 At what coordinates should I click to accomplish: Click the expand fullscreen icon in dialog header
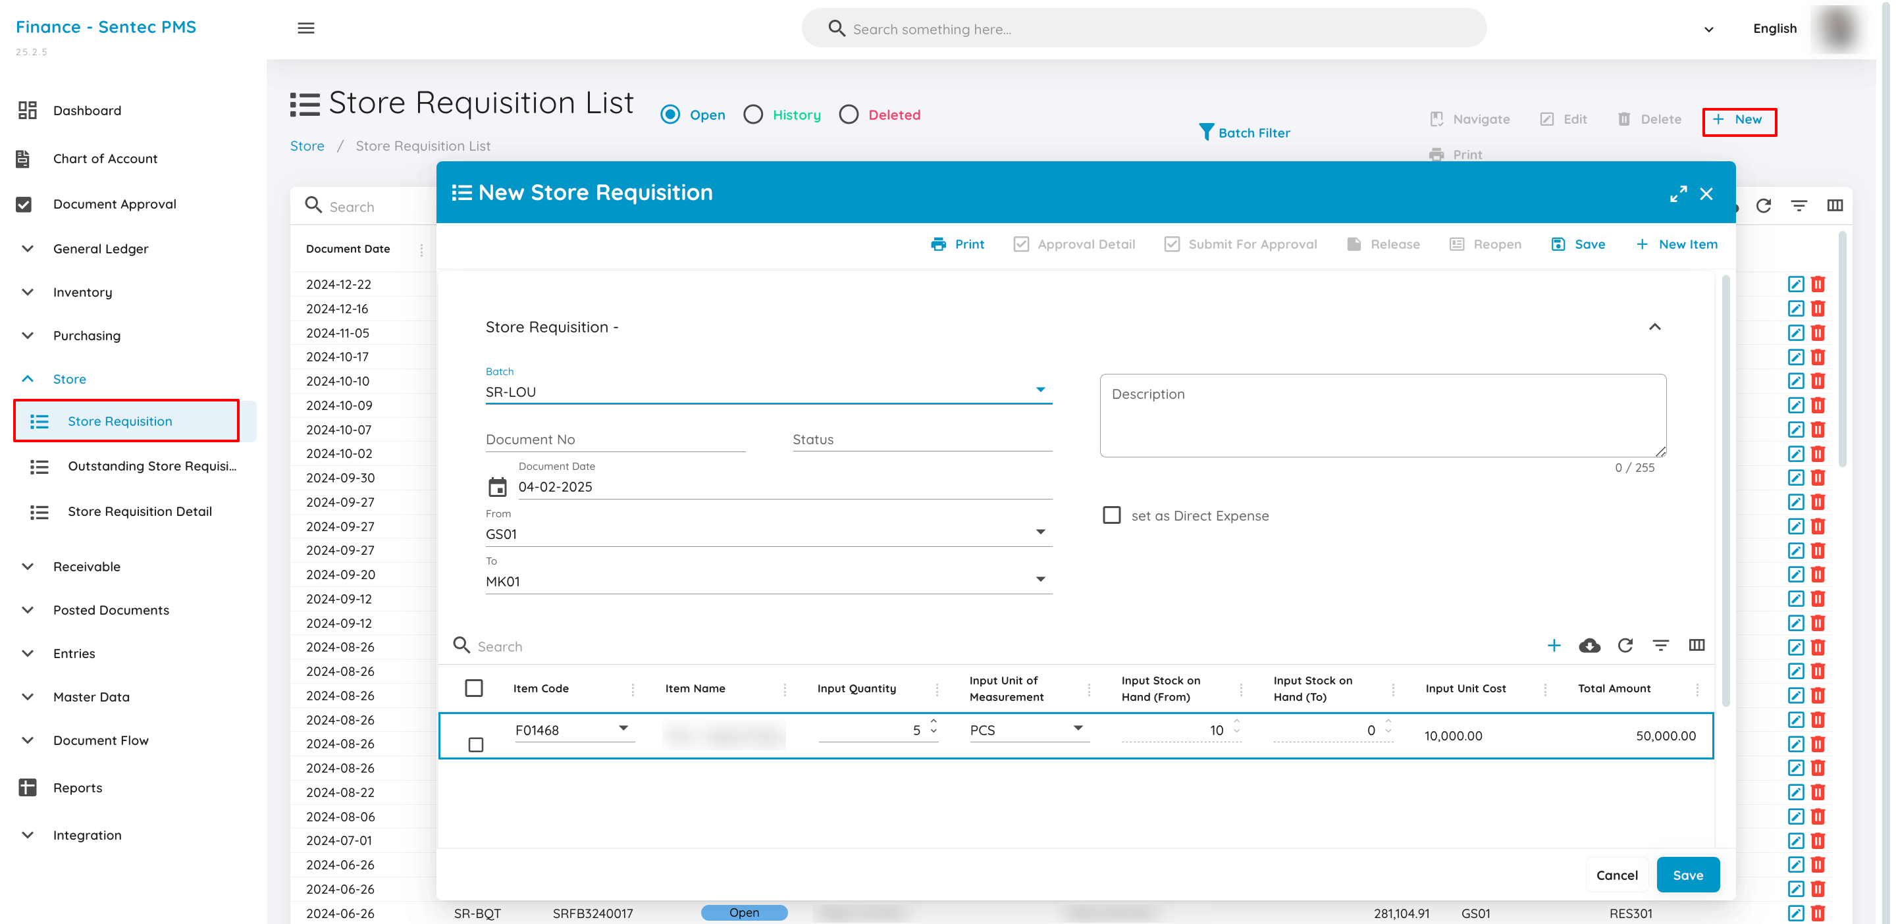1678,193
